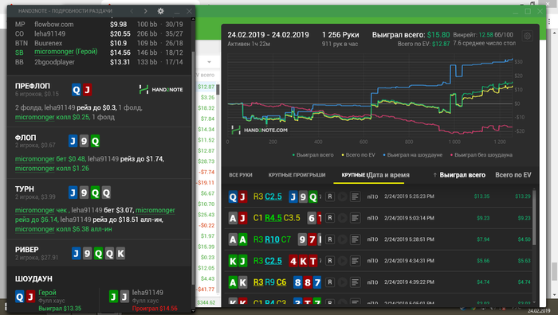This screenshot has height=315, width=558.
Task: Click micromonger (Герой) player name link
Action: [x=66, y=52]
